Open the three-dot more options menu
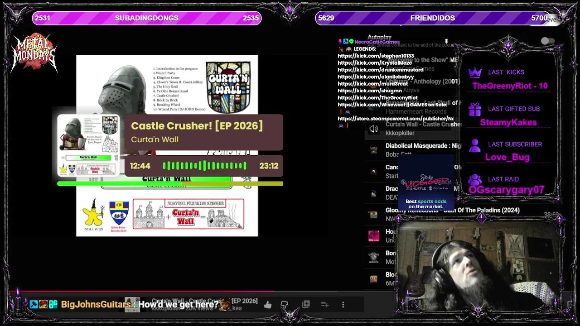 (x=343, y=305)
